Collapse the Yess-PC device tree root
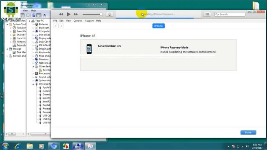Viewport: 267px width, 150px height. [x=30, y=21]
